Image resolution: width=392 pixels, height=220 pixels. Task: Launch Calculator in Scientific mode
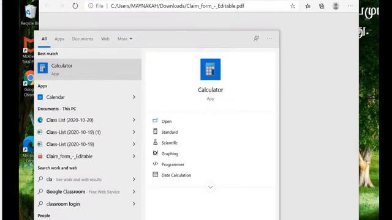pos(170,142)
